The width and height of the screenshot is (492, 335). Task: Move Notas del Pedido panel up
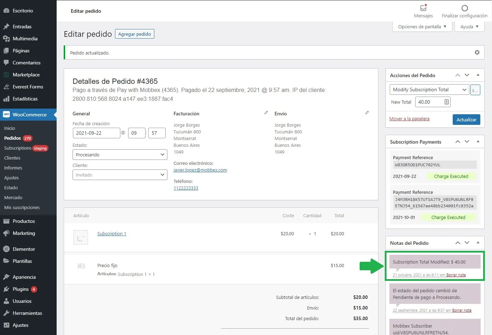tap(458, 243)
